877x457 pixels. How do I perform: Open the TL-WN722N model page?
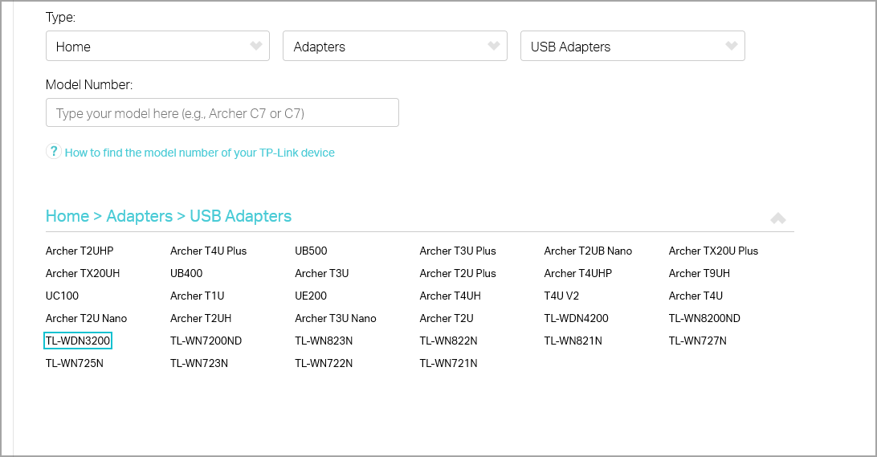tap(324, 363)
